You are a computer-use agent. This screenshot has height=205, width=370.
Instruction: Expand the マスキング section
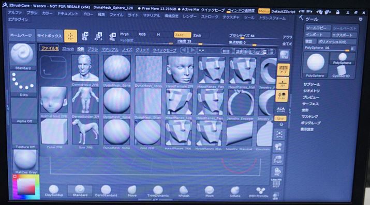click(x=309, y=117)
